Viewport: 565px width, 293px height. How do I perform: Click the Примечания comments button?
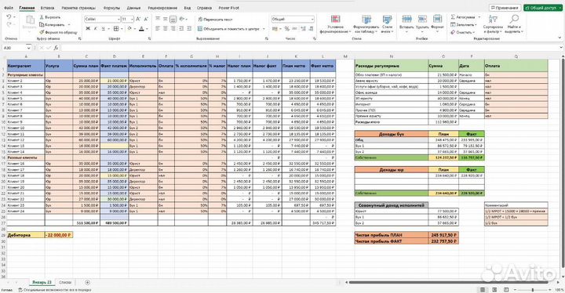coord(505,8)
